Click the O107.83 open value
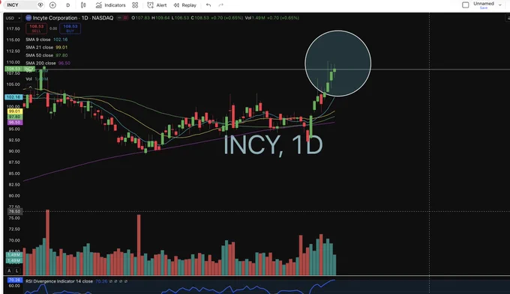510x294 pixels. 141,18
